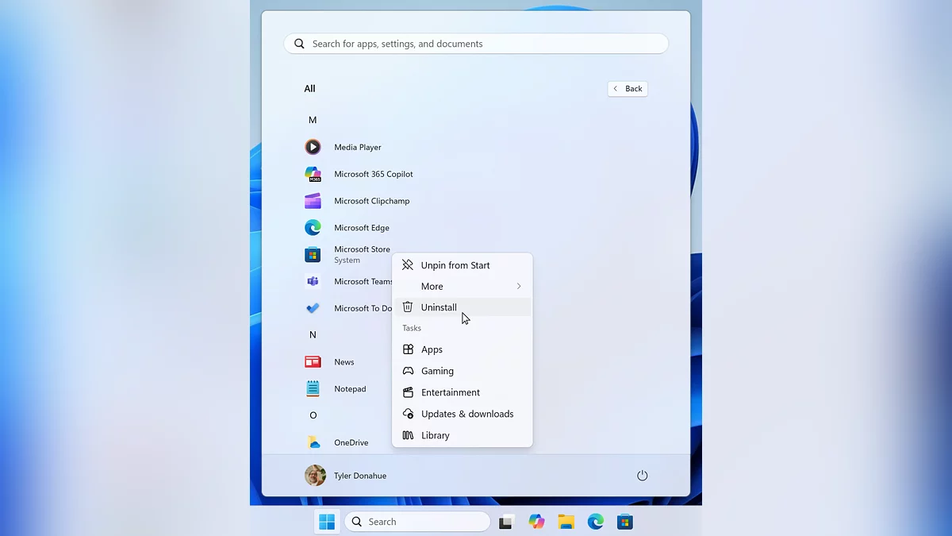Click the Microsoft 365 Copilot label
Image resolution: width=952 pixels, height=536 pixels.
click(x=374, y=174)
